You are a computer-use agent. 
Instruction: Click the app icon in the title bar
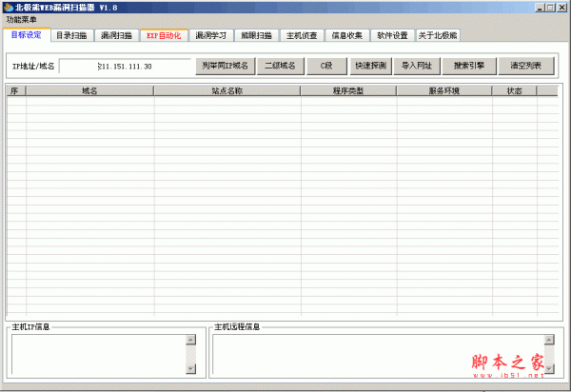[8, 7]
